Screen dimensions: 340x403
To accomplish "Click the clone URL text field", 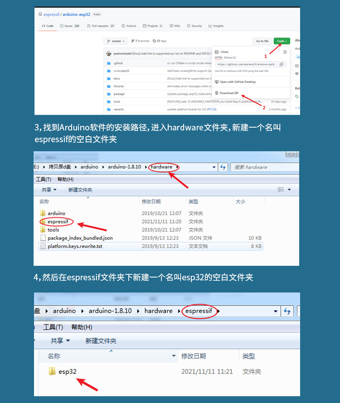I will [x=246, y=64].
